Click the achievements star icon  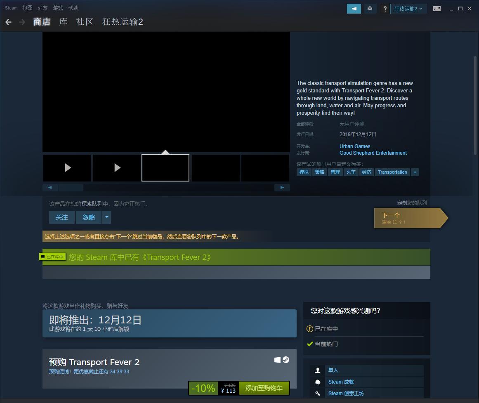tap(318, 382)
